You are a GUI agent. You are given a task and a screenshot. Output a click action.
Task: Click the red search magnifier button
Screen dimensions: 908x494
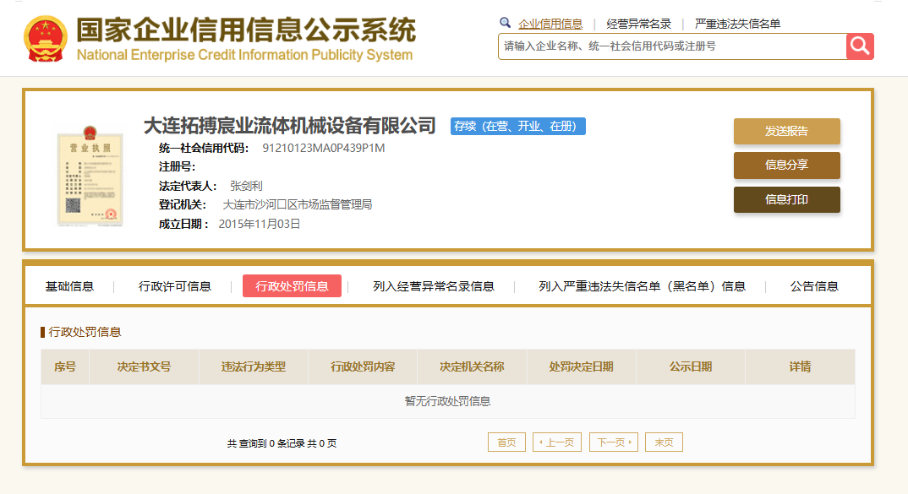(860, 46)
